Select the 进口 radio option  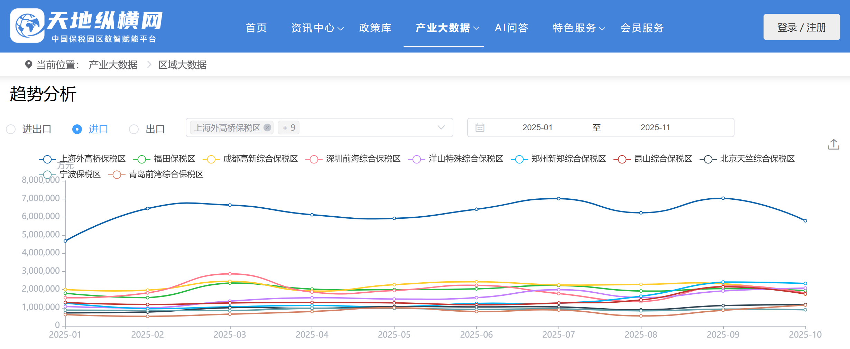click(77, 129)
